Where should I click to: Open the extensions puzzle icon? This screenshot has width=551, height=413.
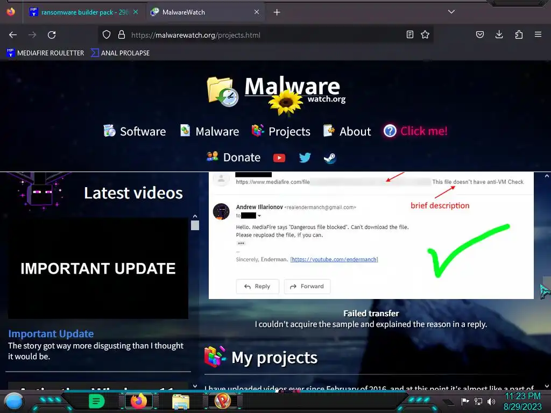pyautogui.click(x=519, y=35)
